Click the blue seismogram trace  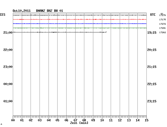coord(80,24)
